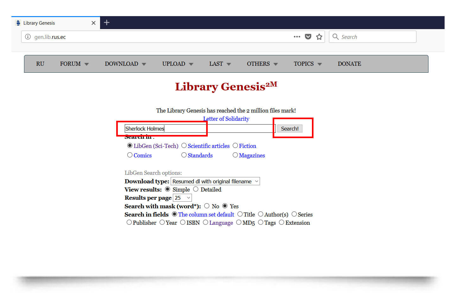Open a new tab with plus button
This screenshot has width=456, height=293.
click(x=107, y=22)
